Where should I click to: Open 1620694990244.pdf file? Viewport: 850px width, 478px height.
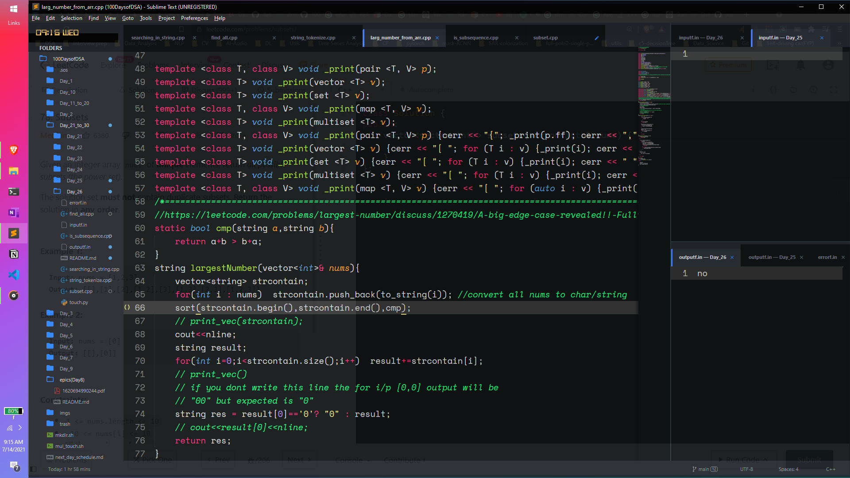(x=83, y=391)
